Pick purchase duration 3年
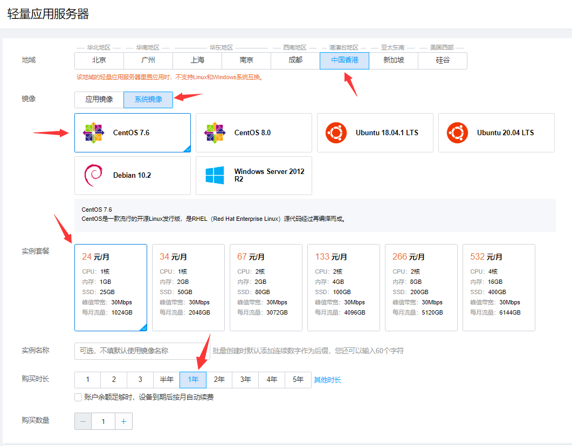This screenshot has height=446, width=572. pyautogui.click(x=245, y=380)
